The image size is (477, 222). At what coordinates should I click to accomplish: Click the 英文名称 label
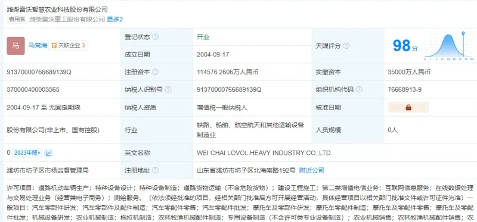click(137, 153)
